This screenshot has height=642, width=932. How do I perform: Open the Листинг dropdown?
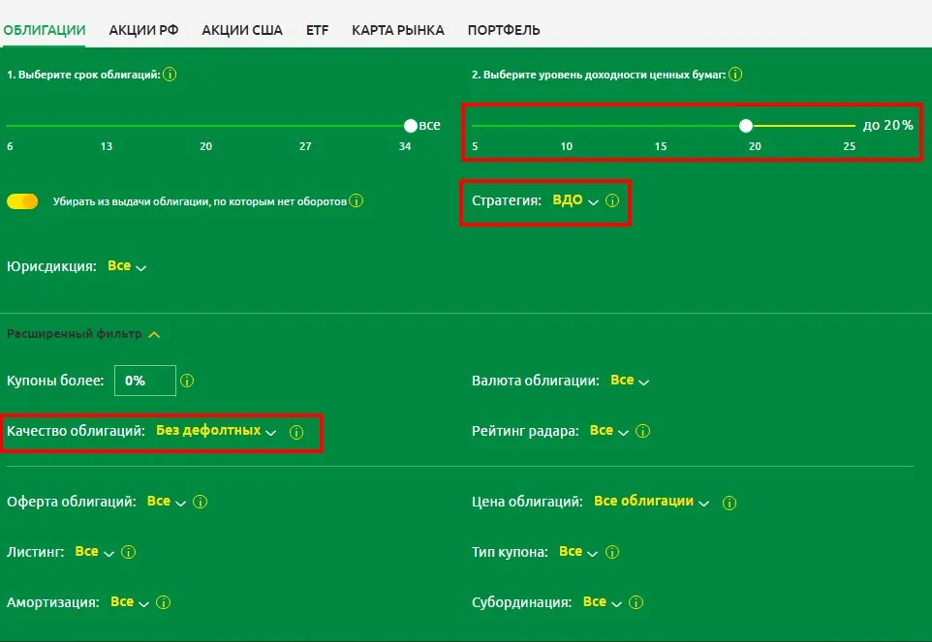[95, 552]
